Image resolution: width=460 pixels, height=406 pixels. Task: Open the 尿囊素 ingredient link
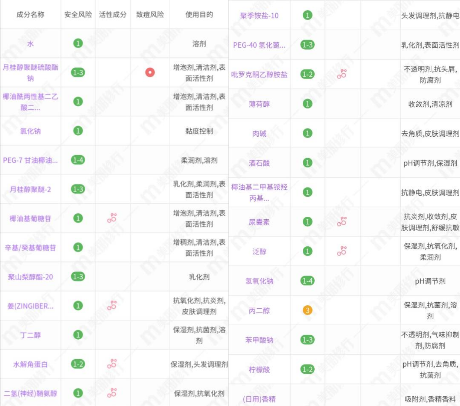pyautogui.click(x=259, y=222)
